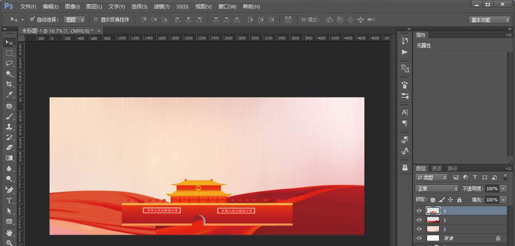
Task: Open the 窗口(W) menu
Action: 227,7
